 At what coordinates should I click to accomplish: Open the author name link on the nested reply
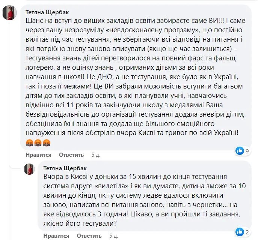[65, 168]
